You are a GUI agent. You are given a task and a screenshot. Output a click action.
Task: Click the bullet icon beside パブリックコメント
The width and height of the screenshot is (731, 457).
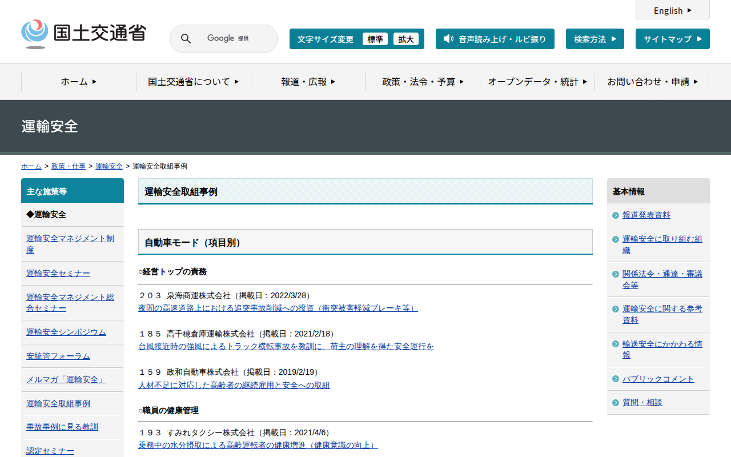[615, 379]
